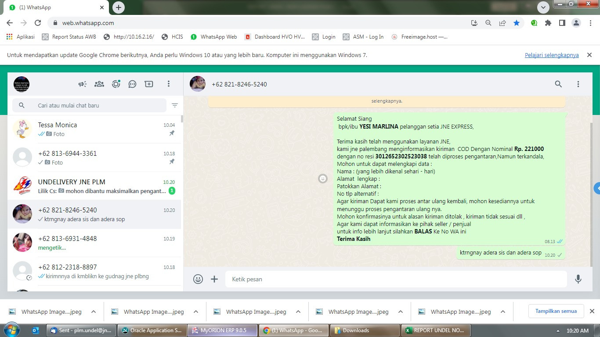
Task: Switch to Oracle Application taskbar item
Action: (152, 330)
